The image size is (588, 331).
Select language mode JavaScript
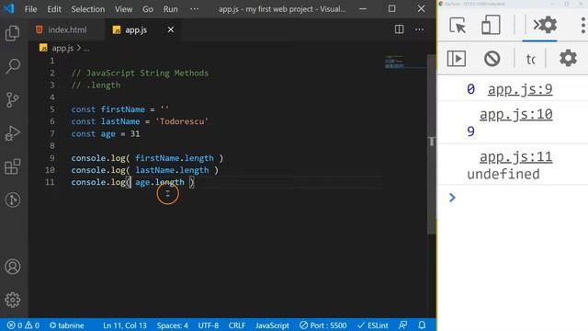(x=272, y=325)
